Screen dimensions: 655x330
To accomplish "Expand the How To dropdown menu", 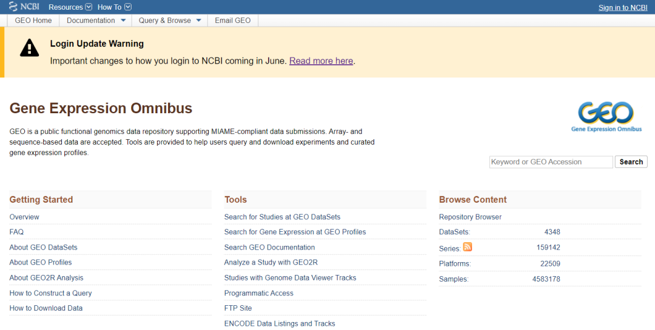I will tap(114, 7).
